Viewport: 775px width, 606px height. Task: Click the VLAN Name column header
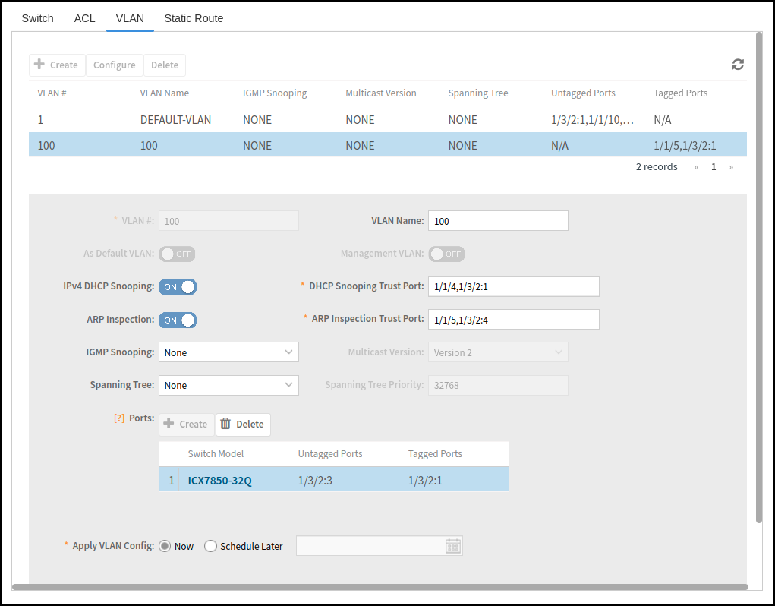coord(165,93)
